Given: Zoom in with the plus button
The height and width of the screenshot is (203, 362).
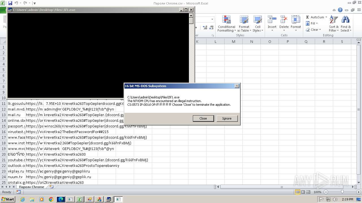Looking at the screenshot, I should click(359, 192).
